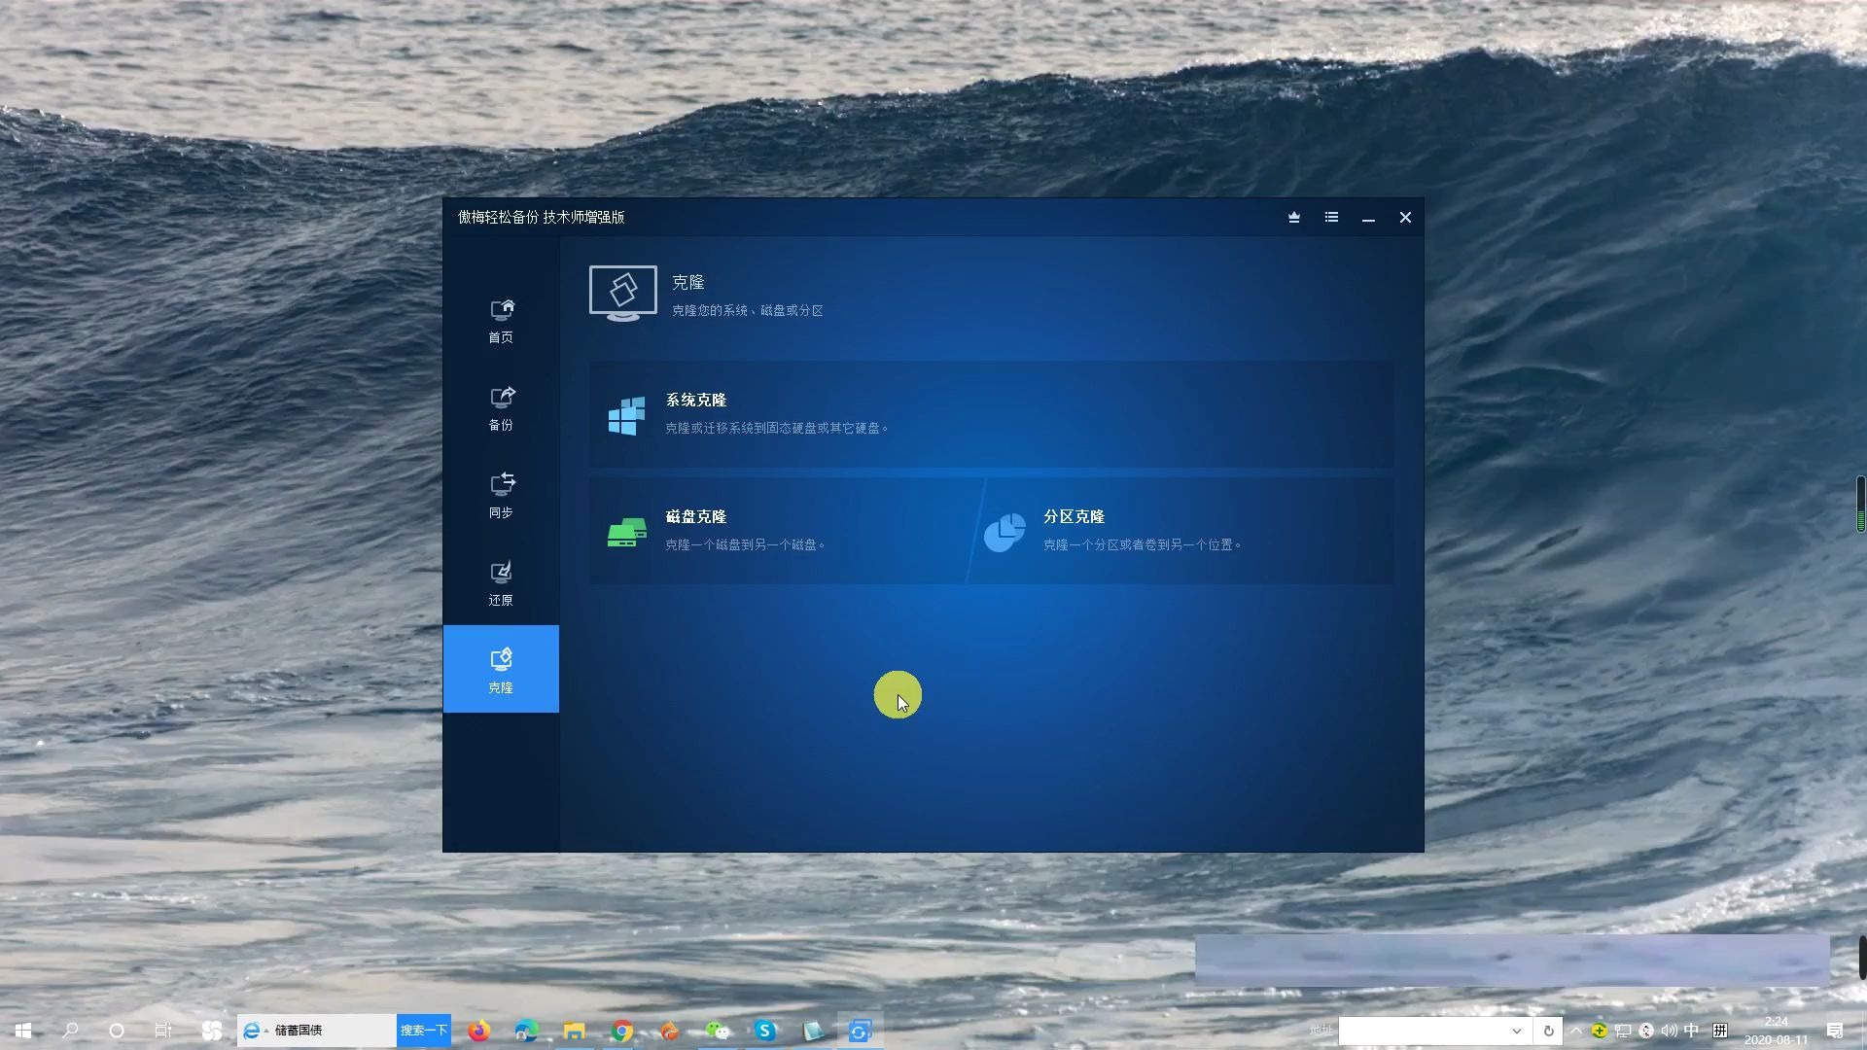Screen dimensions: 1867x1050
Task: Click the 搜索一下 search button
Action: [x=424, y=1031]
